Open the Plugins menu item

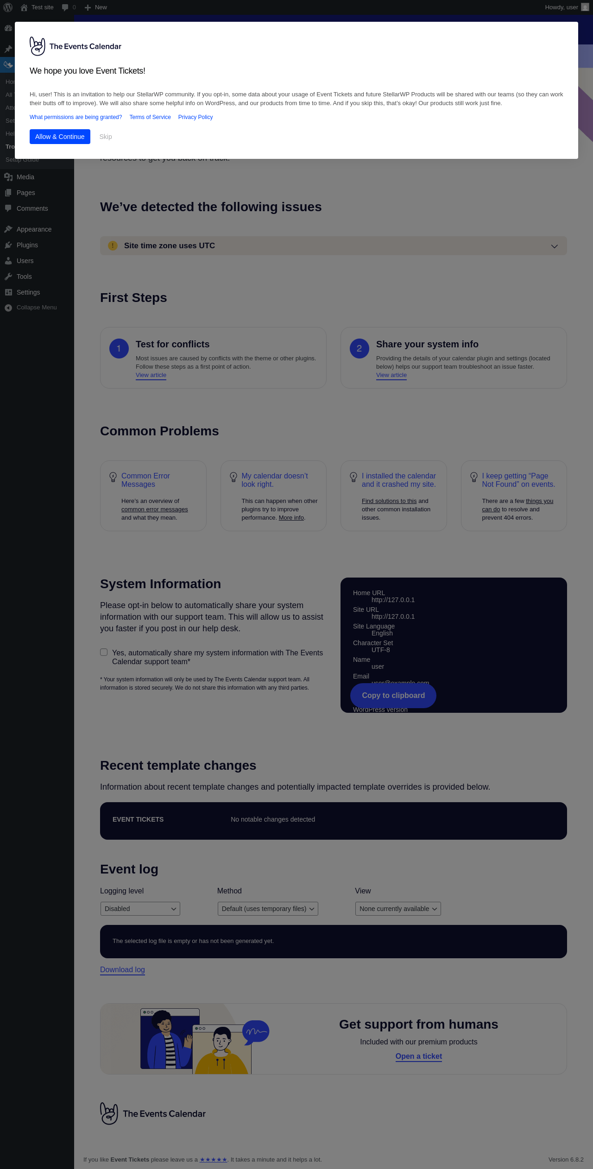(37, 245)
